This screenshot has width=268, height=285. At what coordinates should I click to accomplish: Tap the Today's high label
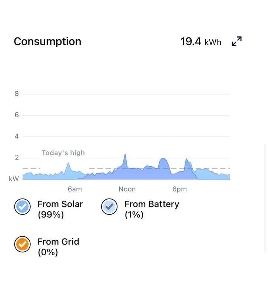click(x=63, y=153)
